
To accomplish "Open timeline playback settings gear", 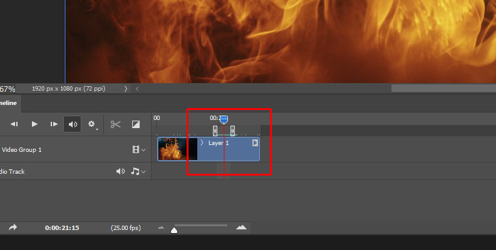I will [x=92, y=124].
